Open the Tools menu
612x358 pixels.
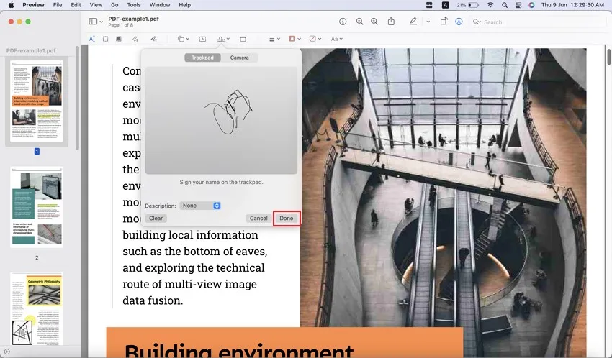(134, 5)
